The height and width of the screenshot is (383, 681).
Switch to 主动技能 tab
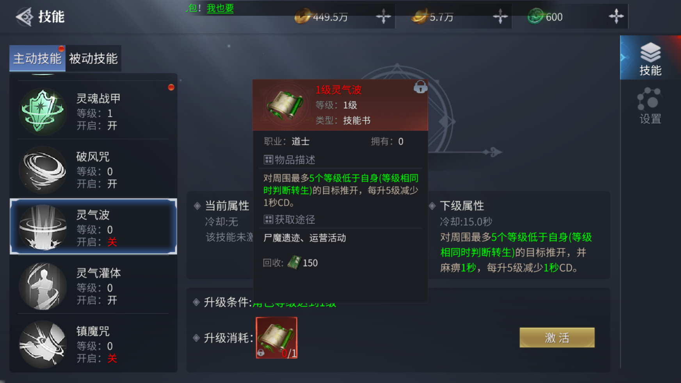point(37,59)
